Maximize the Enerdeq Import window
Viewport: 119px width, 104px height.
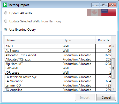click(104, 5)
